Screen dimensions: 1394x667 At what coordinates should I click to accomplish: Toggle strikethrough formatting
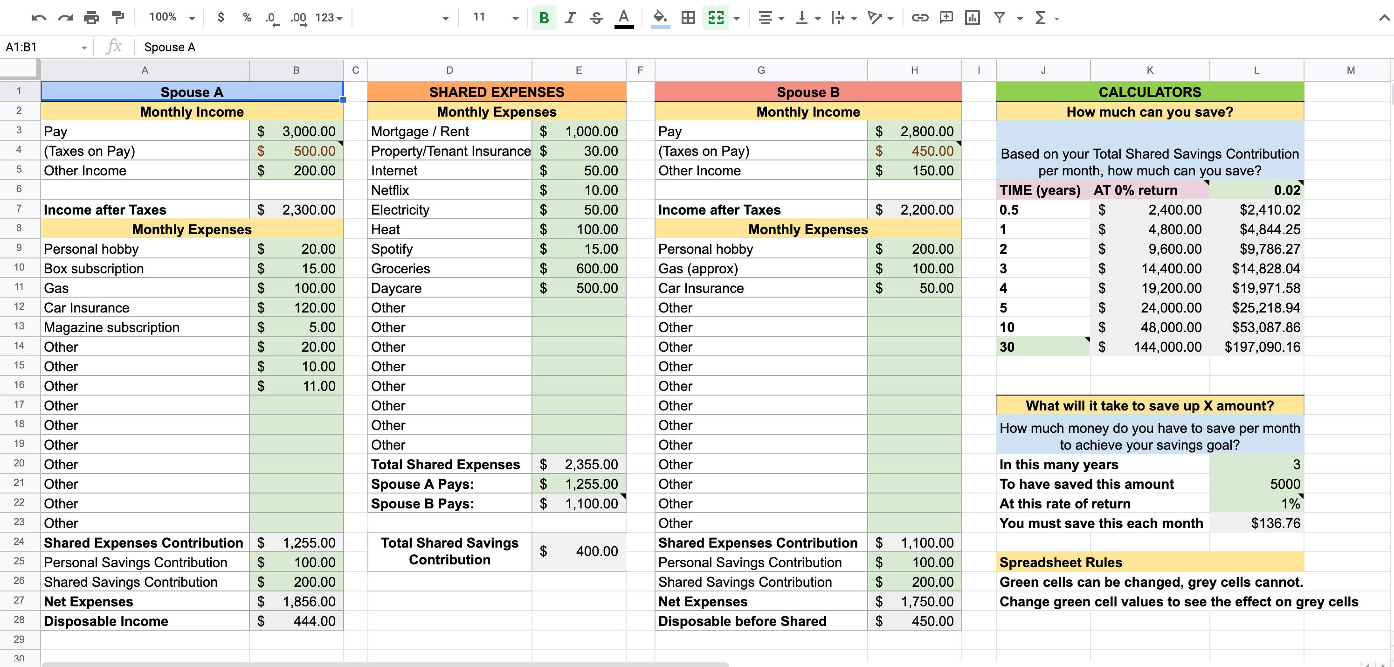point(596,18)
